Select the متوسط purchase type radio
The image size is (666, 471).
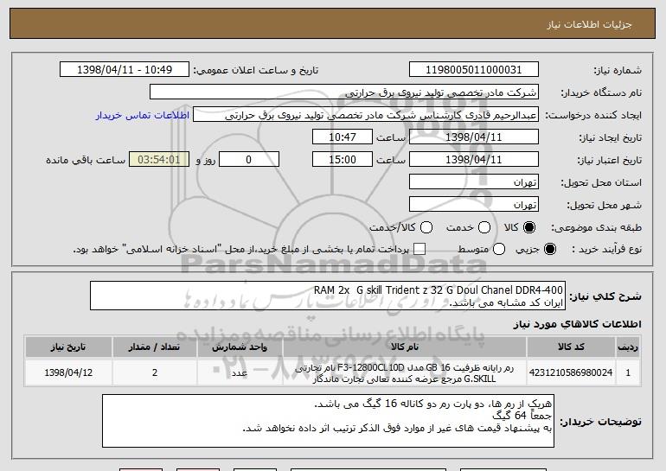(499, 250)
